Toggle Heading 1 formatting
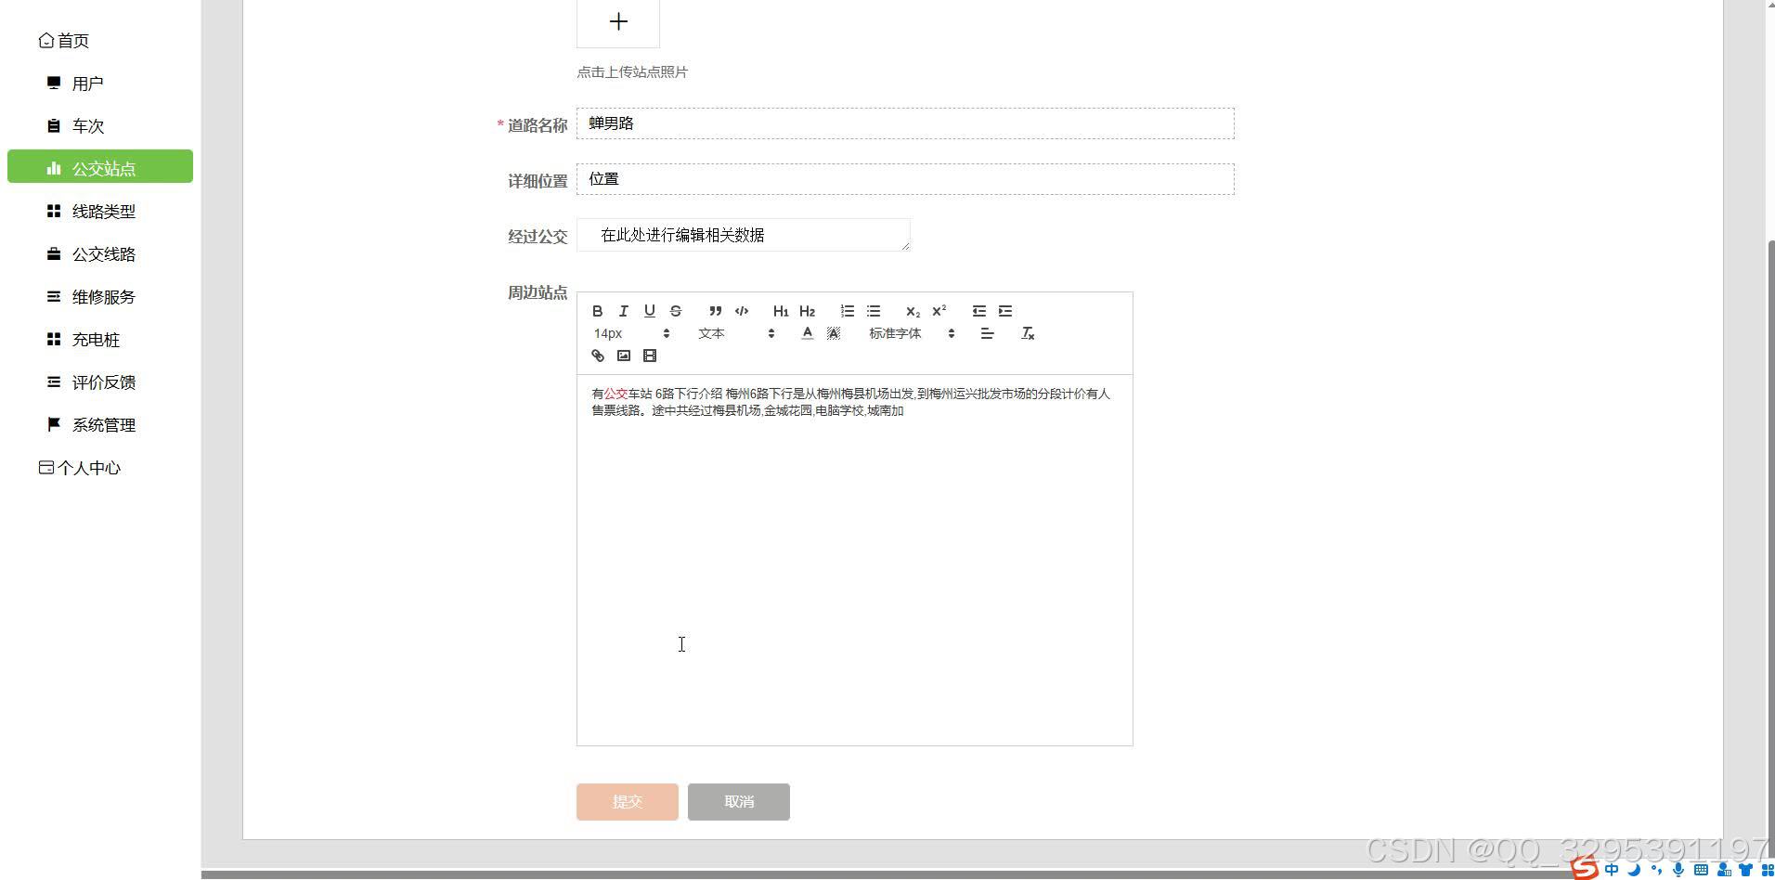1775x880 pixels. (x=780, y=311)
